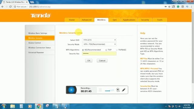Open the IQ extension icon
Screen dimensions: 194x109
187,7
